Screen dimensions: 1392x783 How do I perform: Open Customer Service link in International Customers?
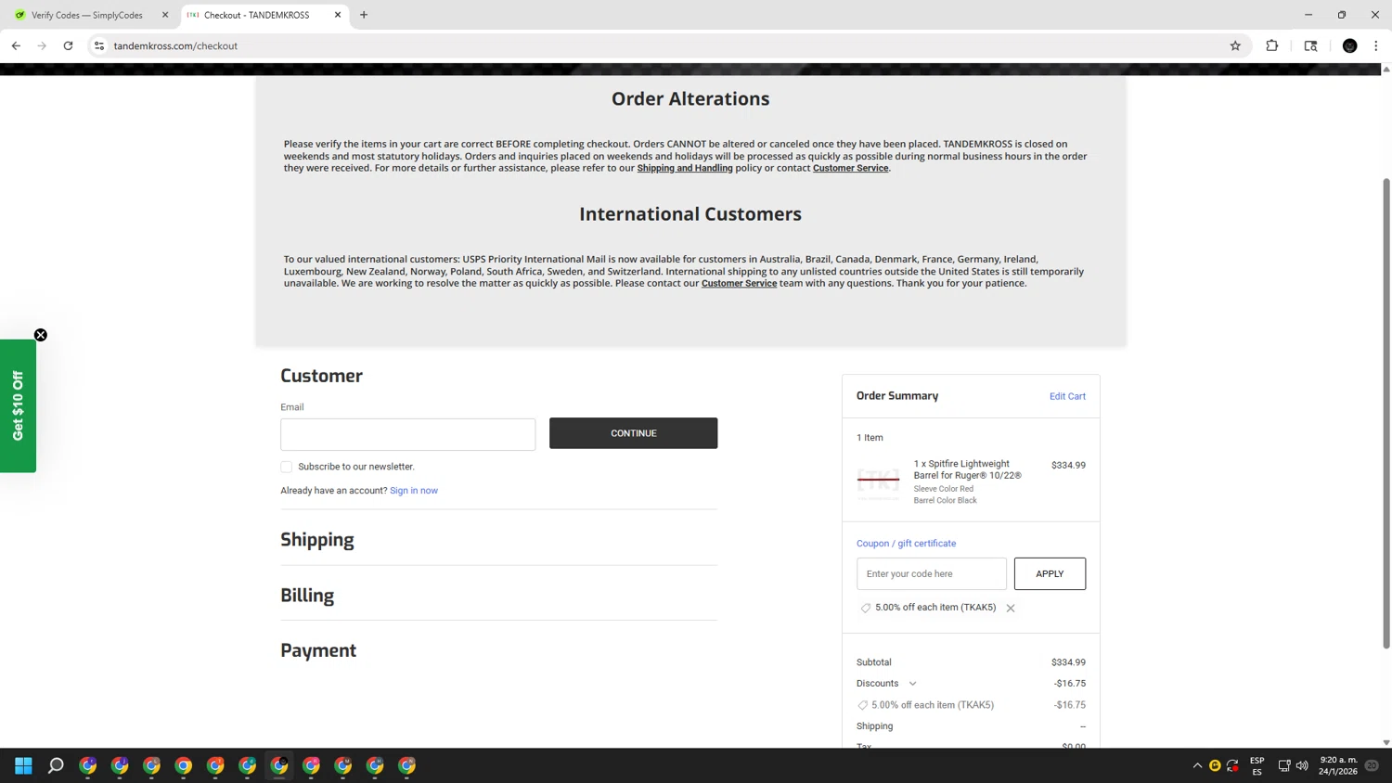click(x=739, y=283)
